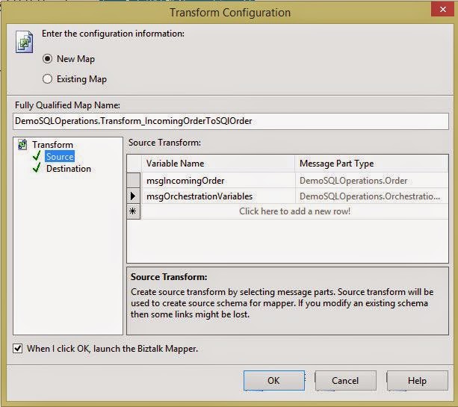This screenshot has width=458, height=407.
Task: Select Destination in the Transform tree
Action: pos(69,169)
